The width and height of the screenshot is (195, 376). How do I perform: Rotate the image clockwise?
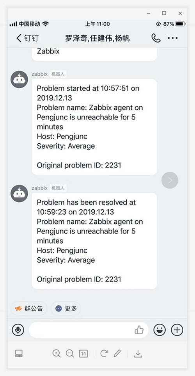pyautogui.click(x=104, y=353)
